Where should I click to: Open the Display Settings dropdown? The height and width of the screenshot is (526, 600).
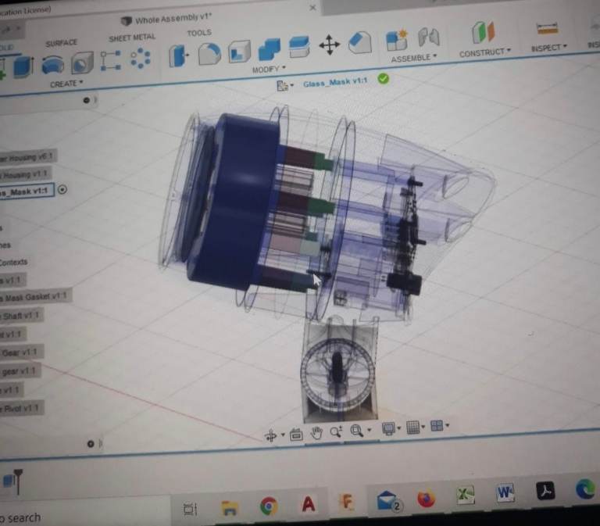(390, 429)
